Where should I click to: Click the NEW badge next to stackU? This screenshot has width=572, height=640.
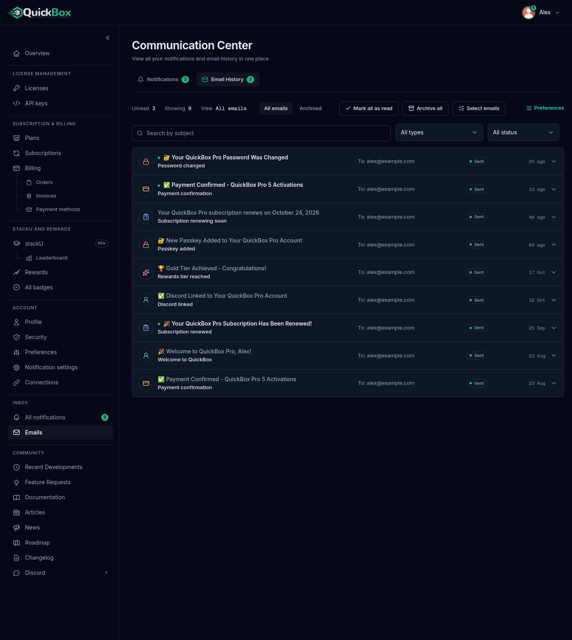(102, 243)
